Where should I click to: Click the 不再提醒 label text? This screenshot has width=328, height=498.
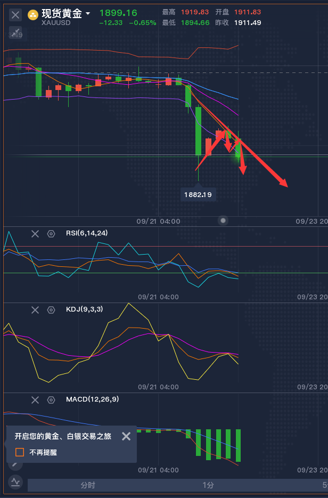click(43, 452)
